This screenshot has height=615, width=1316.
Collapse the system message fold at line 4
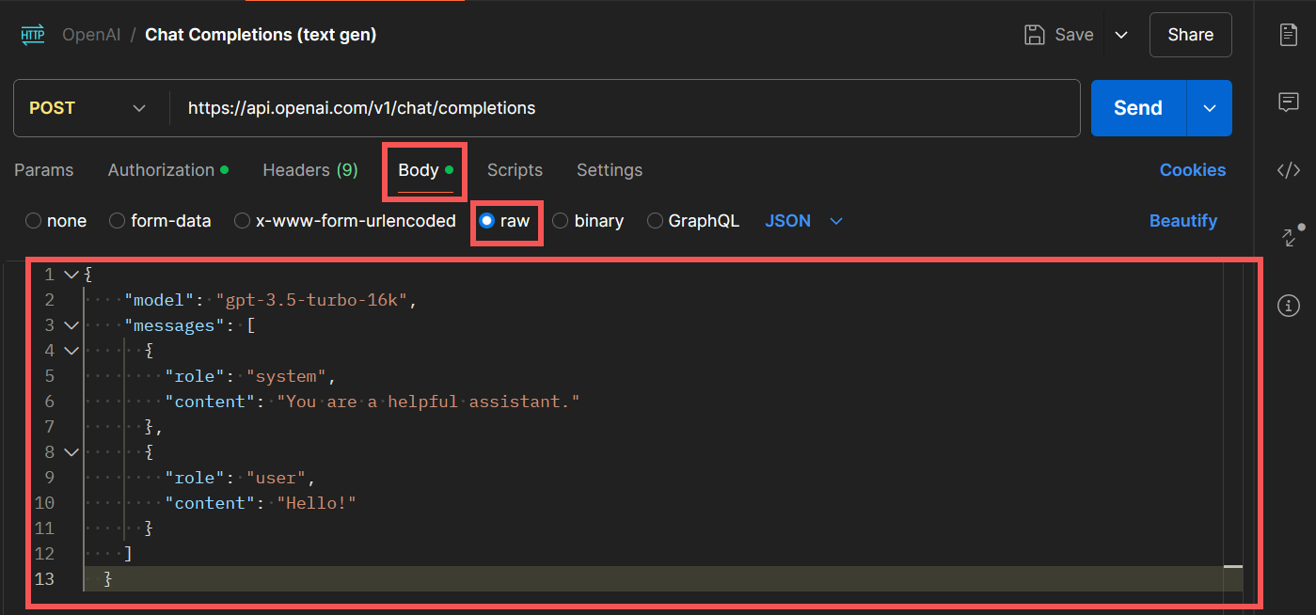click(x=71, y=351)
